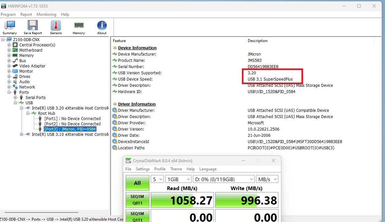The height and width of the screenshot is (222, 385).
Task: Click the HWiNFO64 title bar app icon
Action: click(3, 6)
